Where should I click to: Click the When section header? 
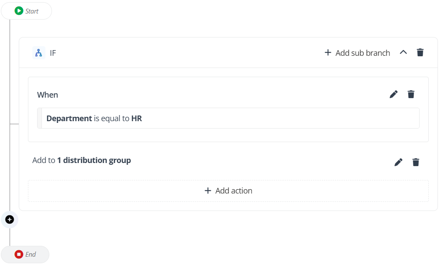tap(48, 95)
